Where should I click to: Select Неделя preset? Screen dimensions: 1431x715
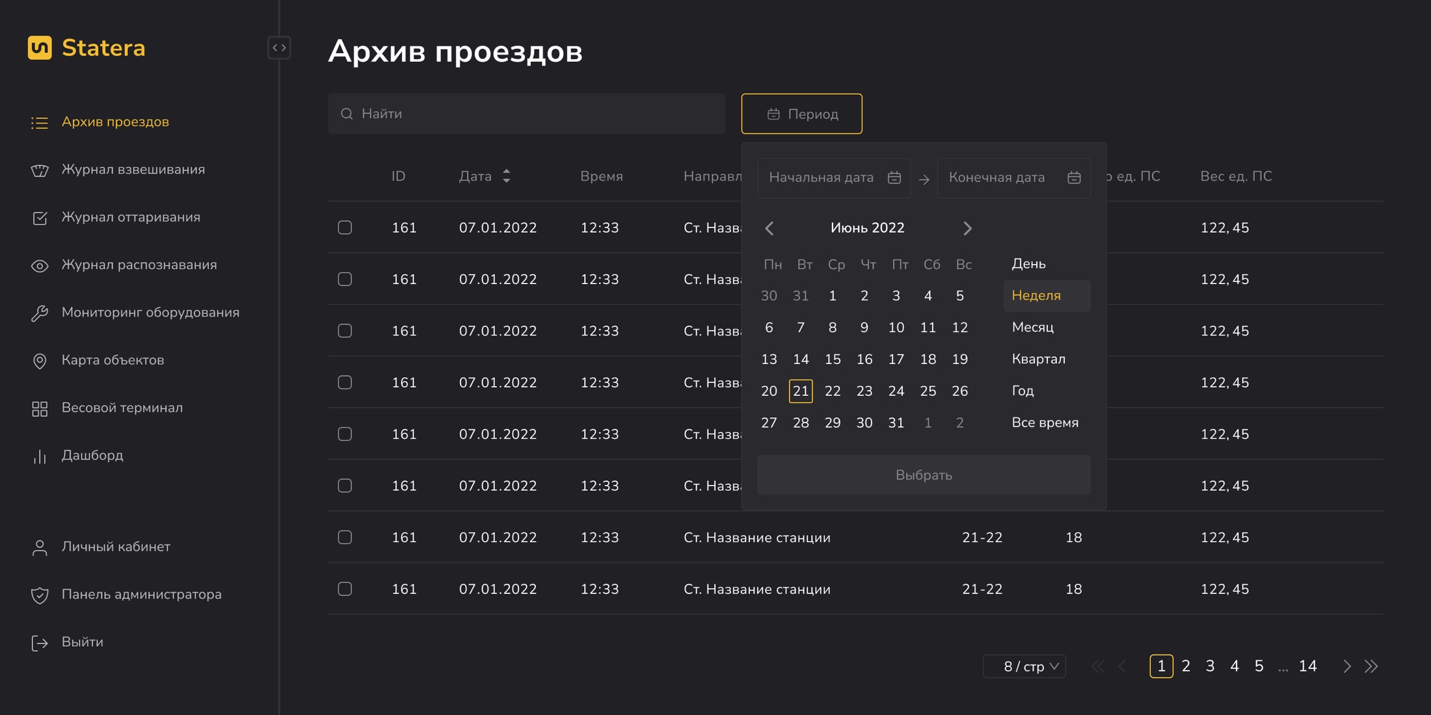(x=1047, y=296)
